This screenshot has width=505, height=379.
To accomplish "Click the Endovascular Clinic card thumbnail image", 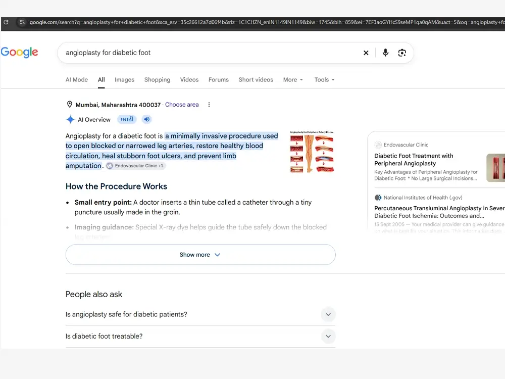I will point(495,168).
